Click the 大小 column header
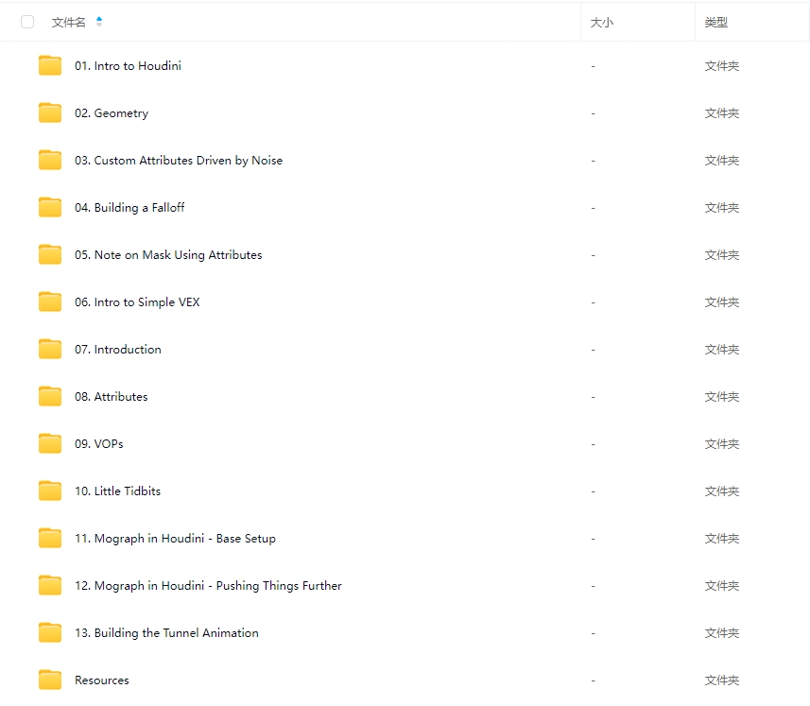The image size is (810, 706). (602, 22)
